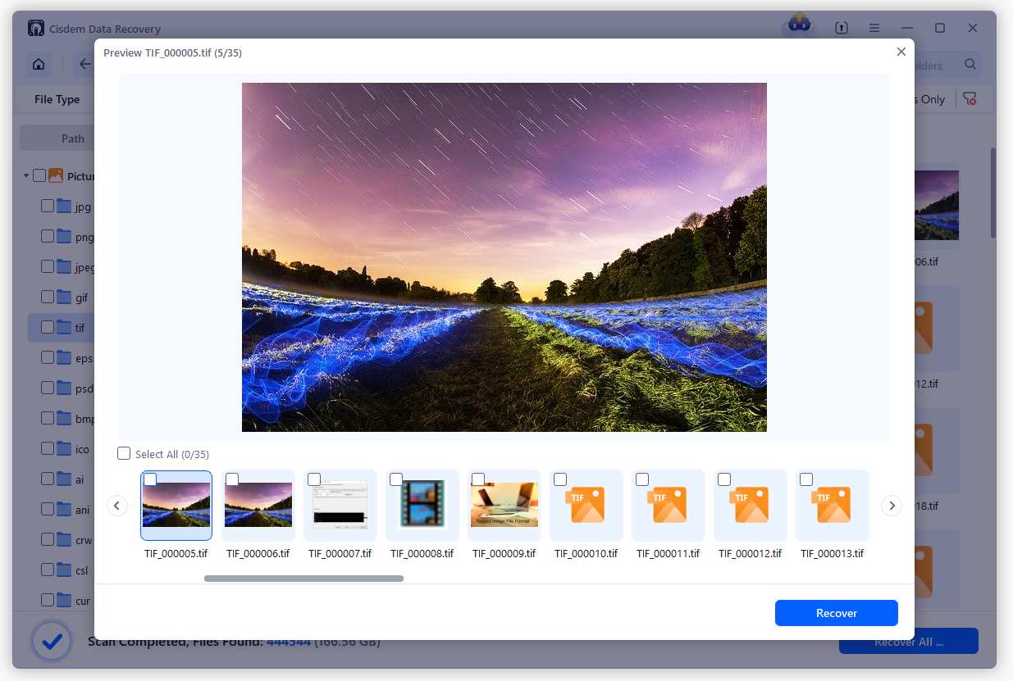Show next thumbnails with the right arrow
Image resolution: width=1013 pixels, height=681 pixels.
(891, 506)
